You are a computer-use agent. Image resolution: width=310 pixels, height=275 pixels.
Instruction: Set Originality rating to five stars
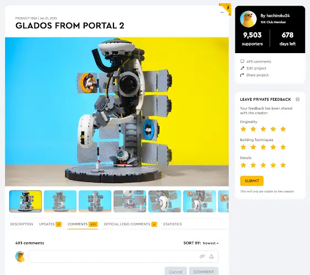(283, 129)
